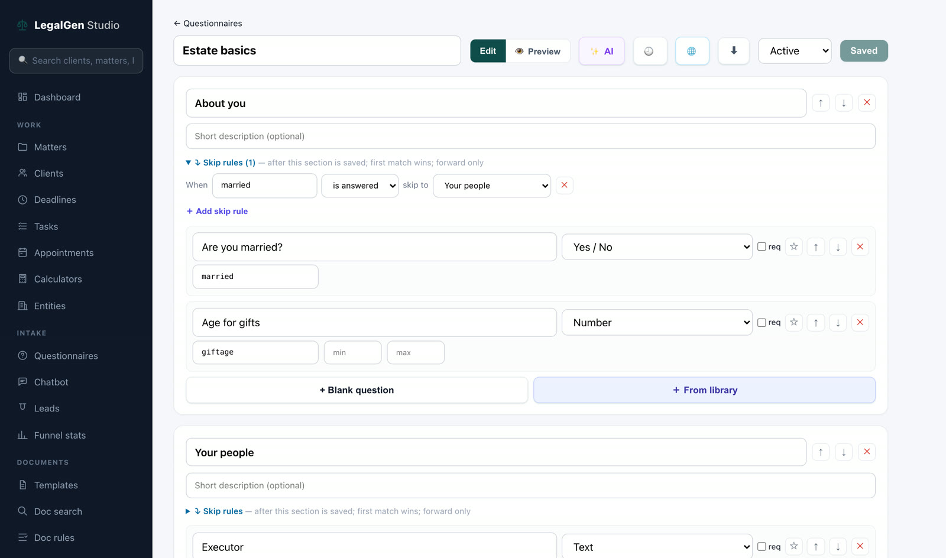Move the Executor question down
946x558 pixels.
[x=838, y=547]
